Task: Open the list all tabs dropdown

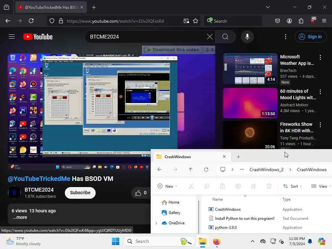Action: (x=267, y=7)
